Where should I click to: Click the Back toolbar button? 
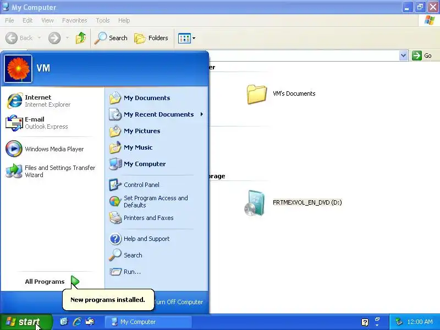(19, 38)
